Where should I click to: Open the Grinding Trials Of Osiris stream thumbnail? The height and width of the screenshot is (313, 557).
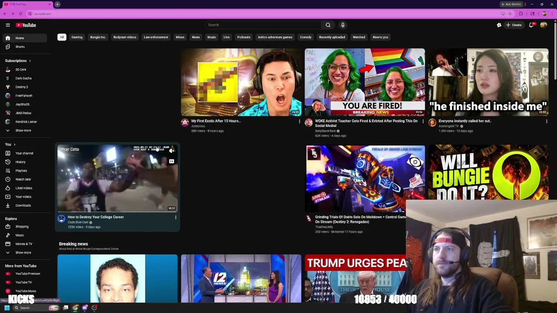coord(365,179)
